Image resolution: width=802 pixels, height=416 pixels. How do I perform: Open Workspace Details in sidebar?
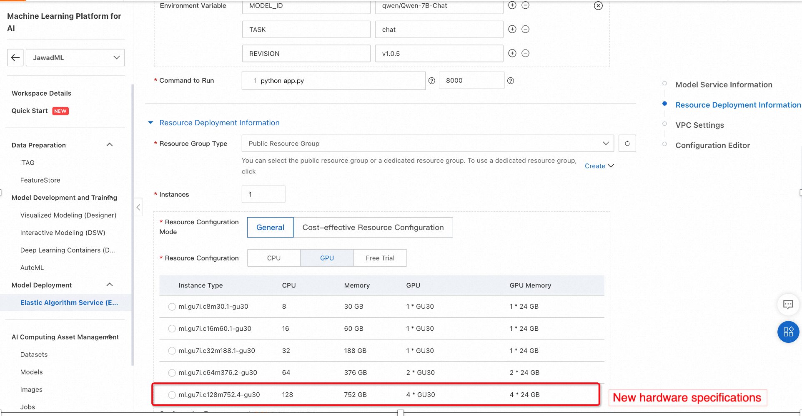[x=41, y=93]
